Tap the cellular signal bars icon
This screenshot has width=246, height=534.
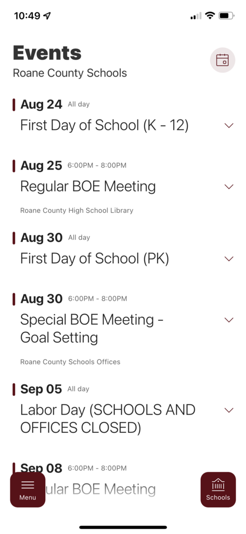click(x=196, y=16)
